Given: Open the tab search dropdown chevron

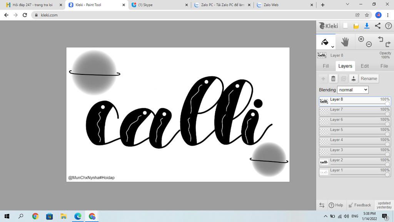Looking at the screenshot, I should pos(347,4).
